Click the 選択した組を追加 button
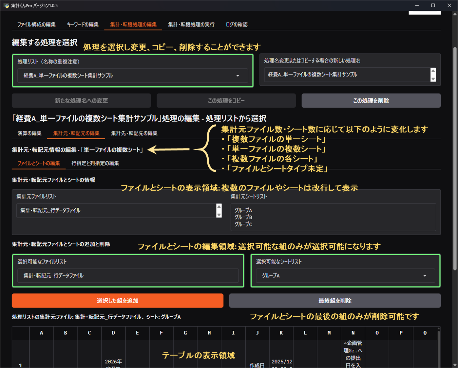 point(118,301)
